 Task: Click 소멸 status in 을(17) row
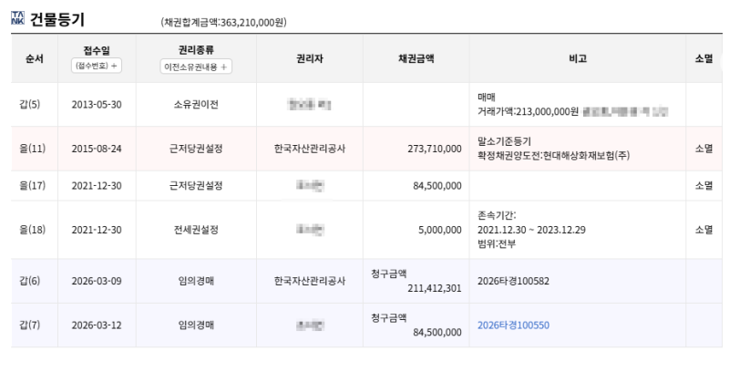703,186
